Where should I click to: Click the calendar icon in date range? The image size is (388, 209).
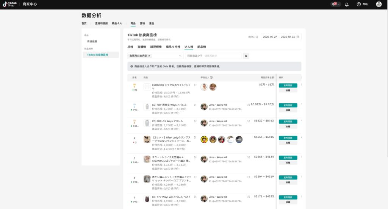298,37
